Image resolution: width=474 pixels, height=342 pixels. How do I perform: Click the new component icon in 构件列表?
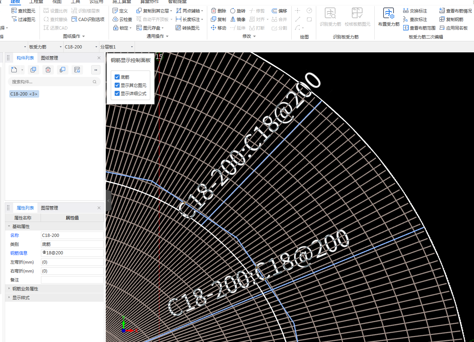coord(14,70)
